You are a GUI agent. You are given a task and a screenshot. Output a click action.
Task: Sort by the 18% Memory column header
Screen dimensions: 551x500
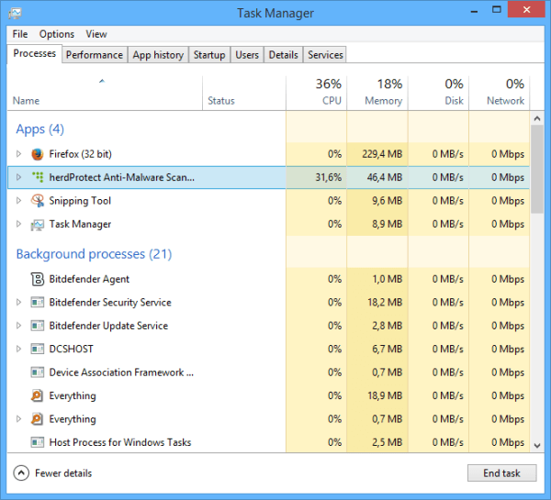[x=377, y=93]
